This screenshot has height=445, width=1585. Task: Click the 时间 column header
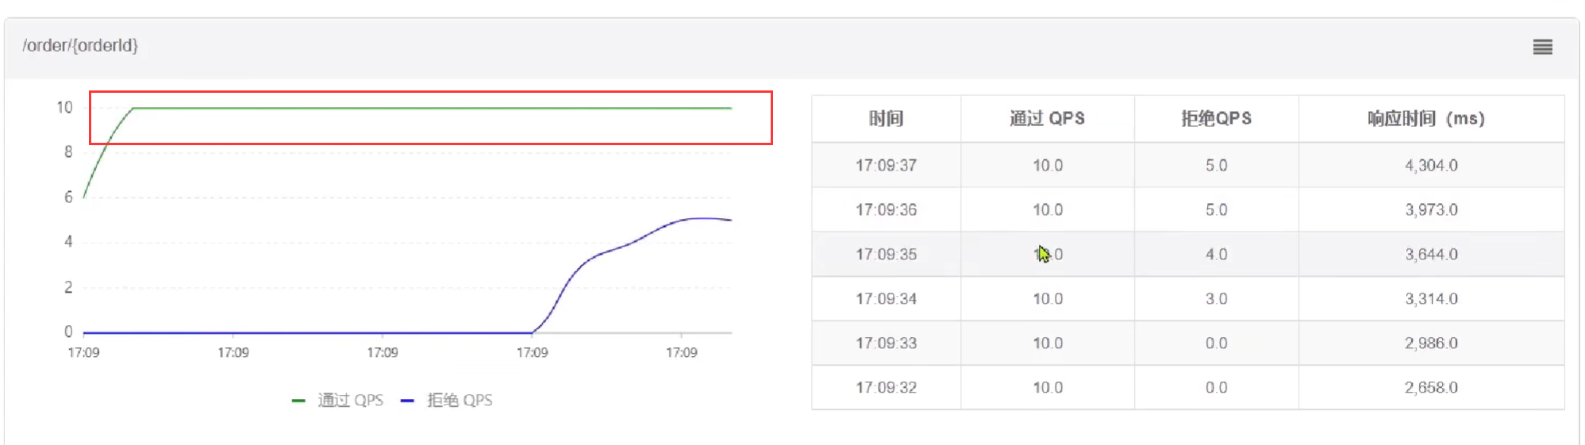pos(886,119)
